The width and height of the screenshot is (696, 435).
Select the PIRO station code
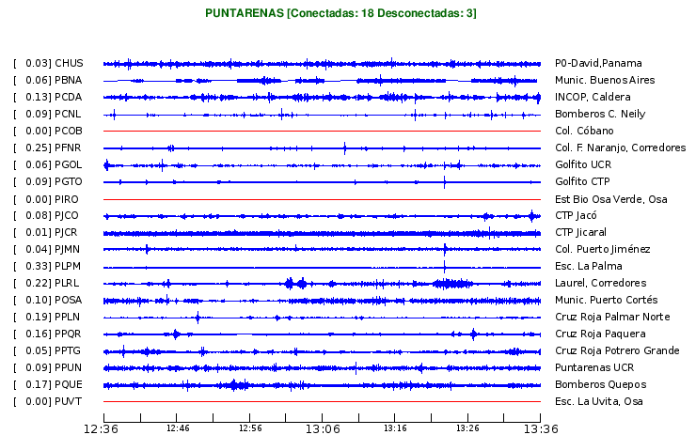pyautogui.click(x=67, y=199)
